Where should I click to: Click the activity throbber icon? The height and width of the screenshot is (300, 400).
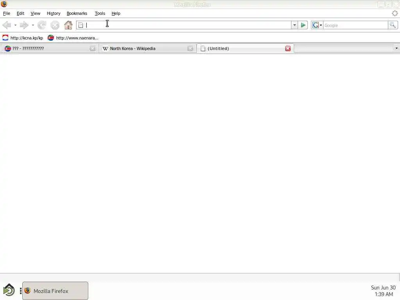point(395,13)
